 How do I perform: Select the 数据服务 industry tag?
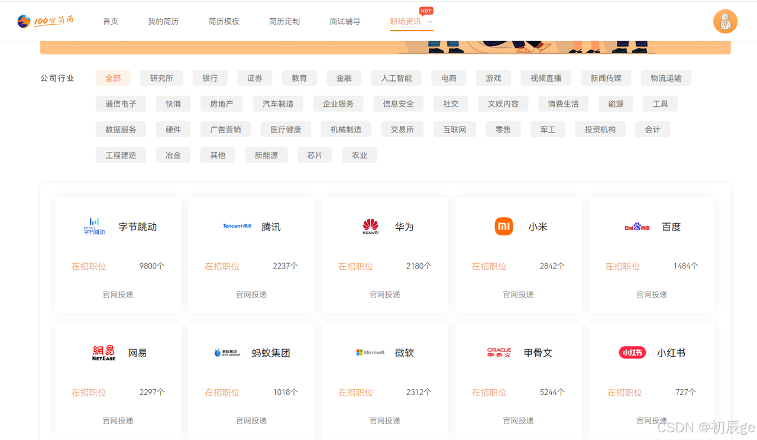click(121, 130)
